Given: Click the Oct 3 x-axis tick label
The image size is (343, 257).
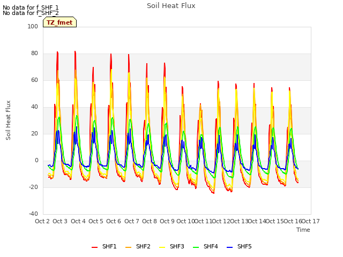Looking at the screenshot, I should pos(60,221).
